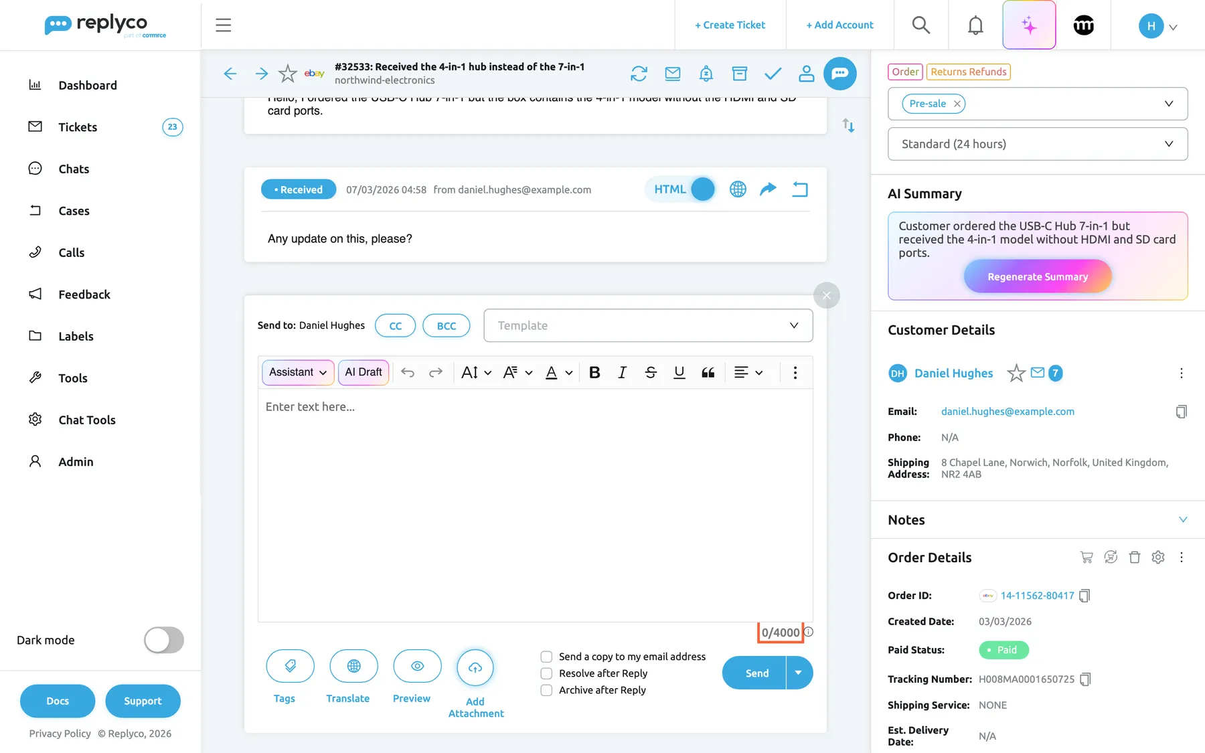Star ticket #32533 in the header
1205x753 pixels.
coord(288,74)
